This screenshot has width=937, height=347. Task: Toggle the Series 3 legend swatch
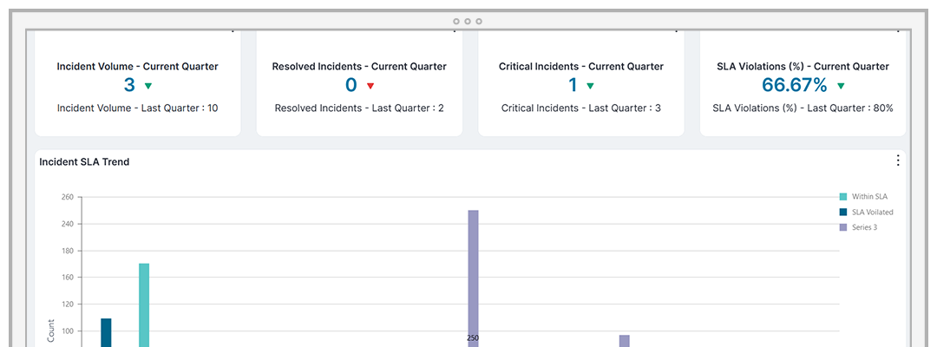click(x=843, y=227)
